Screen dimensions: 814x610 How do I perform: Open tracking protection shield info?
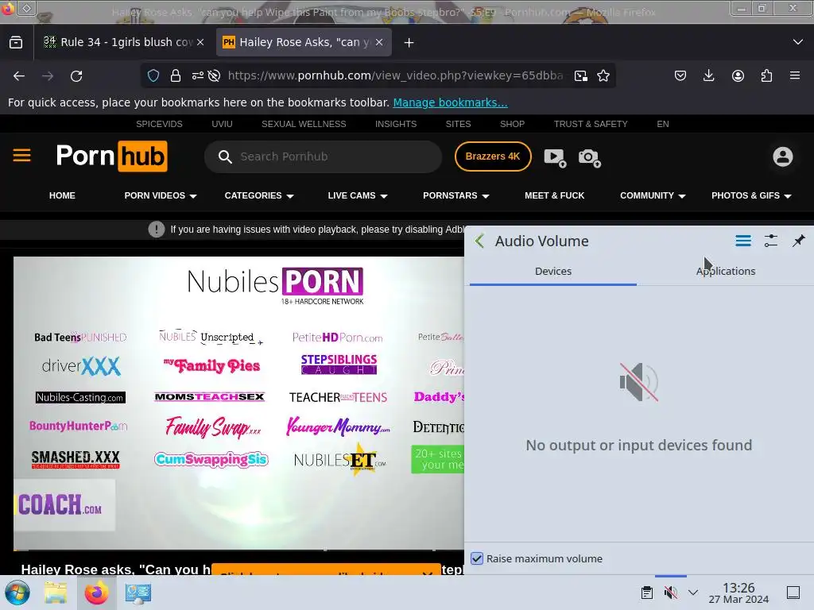[153, 75]
